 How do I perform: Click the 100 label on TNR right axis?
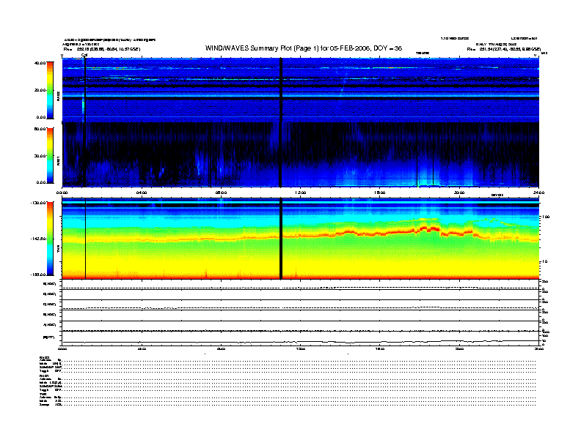click(545, 217)
